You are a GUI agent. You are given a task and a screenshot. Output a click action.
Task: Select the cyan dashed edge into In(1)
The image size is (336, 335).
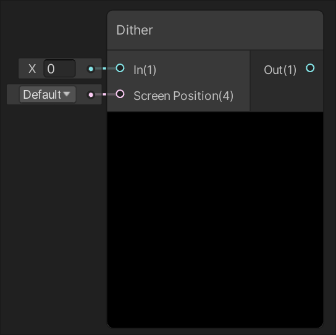click(105, 68)
